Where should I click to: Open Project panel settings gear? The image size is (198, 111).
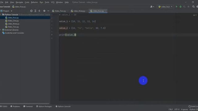[44, 11]
